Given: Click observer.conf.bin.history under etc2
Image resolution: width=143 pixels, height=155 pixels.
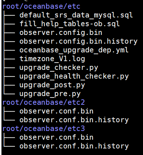Looking at the screenshot, I should coord(74,120).
